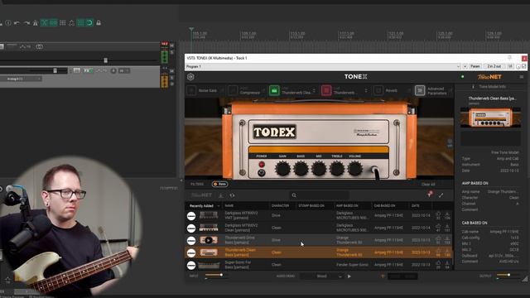Toggle the green Amp module icon
The height and width of the screenshot is (298, 530).
(274, 90)
